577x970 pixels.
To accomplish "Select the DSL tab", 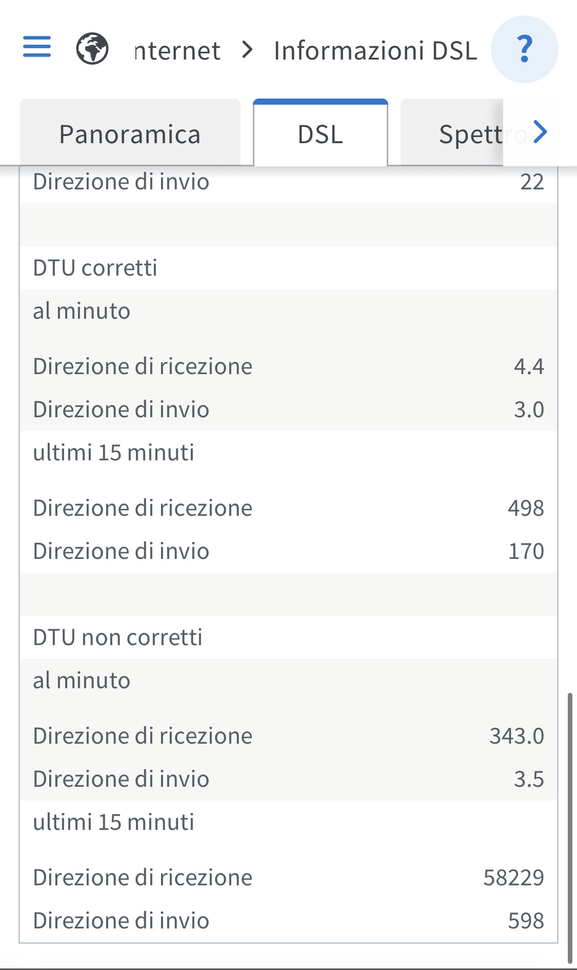I will (x=321, y=132).
